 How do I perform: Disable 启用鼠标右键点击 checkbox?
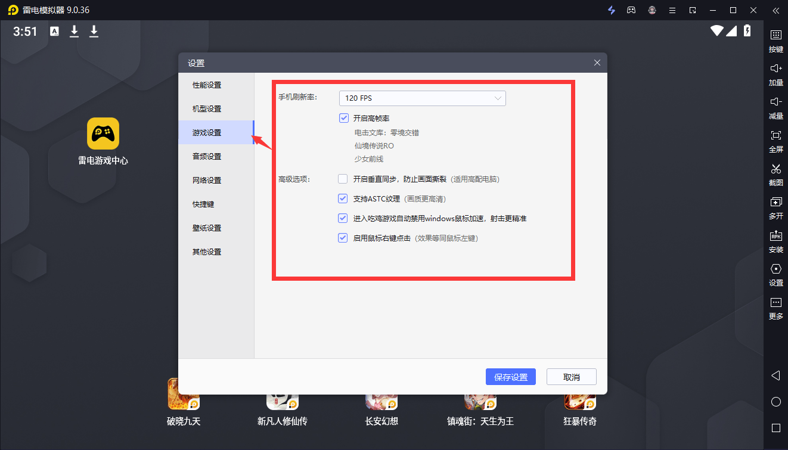coord(343,238)
